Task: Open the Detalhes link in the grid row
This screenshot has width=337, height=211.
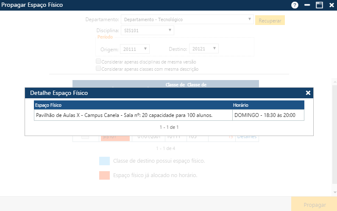Action: pos(247,137)
